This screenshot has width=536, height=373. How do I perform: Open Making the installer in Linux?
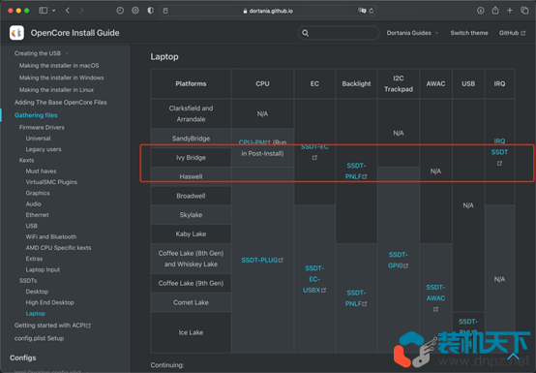coord(56,90)
